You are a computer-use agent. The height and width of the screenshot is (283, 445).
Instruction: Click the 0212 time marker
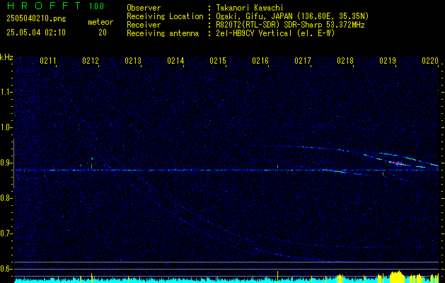[x=91, y=61]
